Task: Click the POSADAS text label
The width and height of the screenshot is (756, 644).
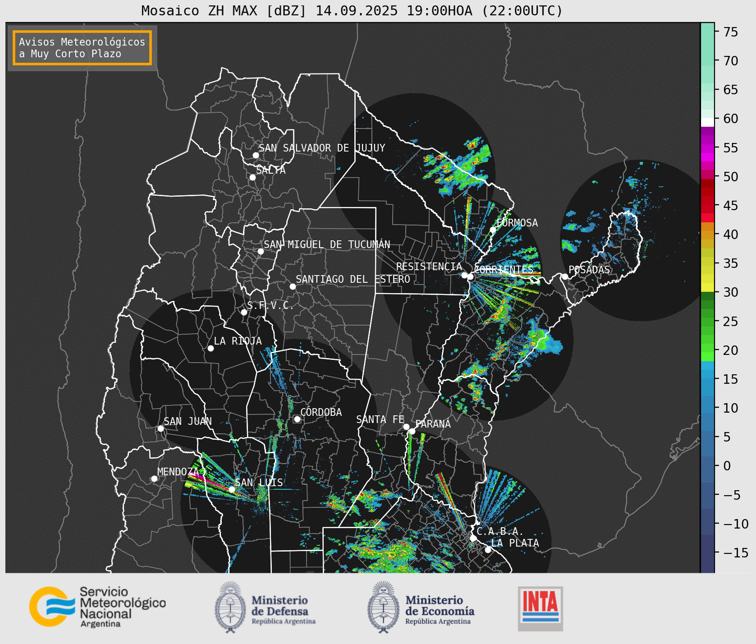Action: [x=589, y=270]
